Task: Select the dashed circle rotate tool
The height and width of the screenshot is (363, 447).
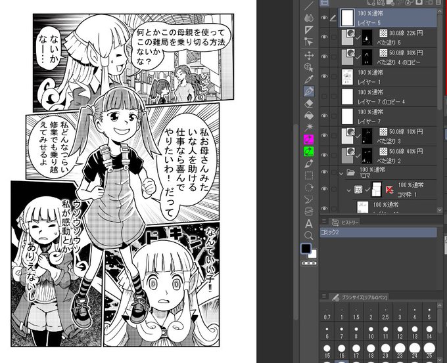Action: (309, 187)
